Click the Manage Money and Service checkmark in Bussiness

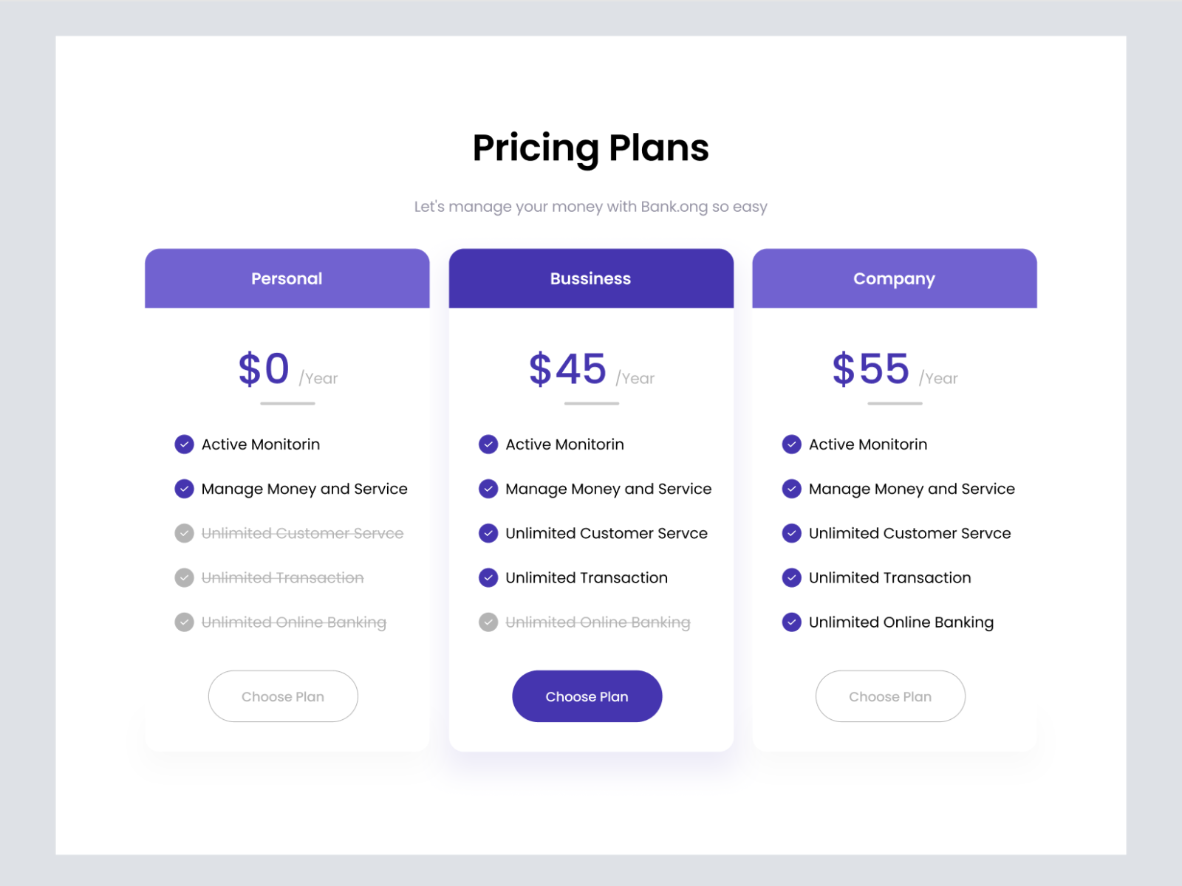pos(488,488)
